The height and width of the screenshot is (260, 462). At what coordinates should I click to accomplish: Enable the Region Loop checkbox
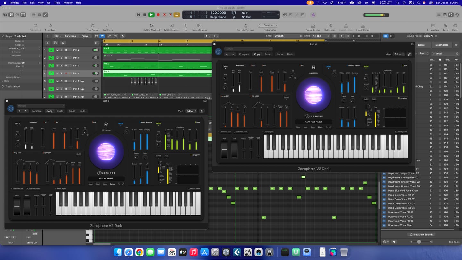click(23, 45)
